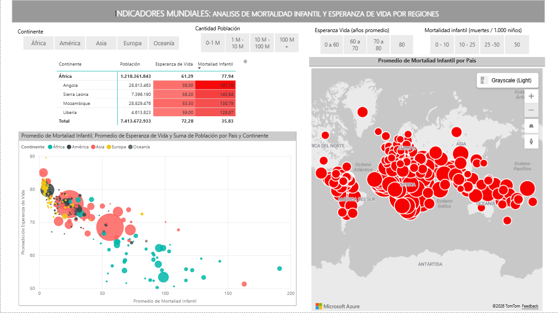Click the Microsoft Azure logo on map
558x313 pixels.
(338, 306)
